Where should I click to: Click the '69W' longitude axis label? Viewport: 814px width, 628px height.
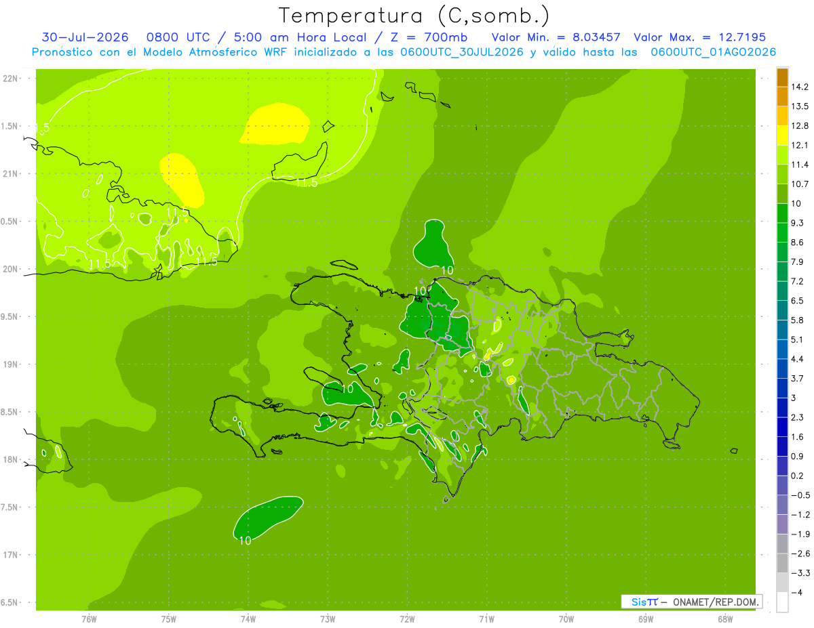coord(646,619)
